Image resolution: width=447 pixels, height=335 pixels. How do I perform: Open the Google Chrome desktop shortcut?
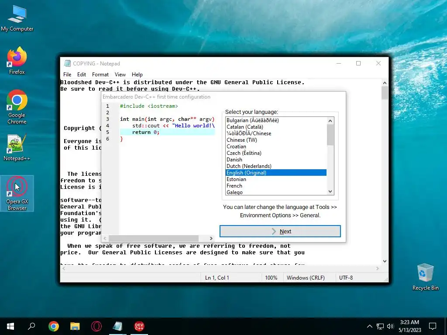(x=17, y=107)
